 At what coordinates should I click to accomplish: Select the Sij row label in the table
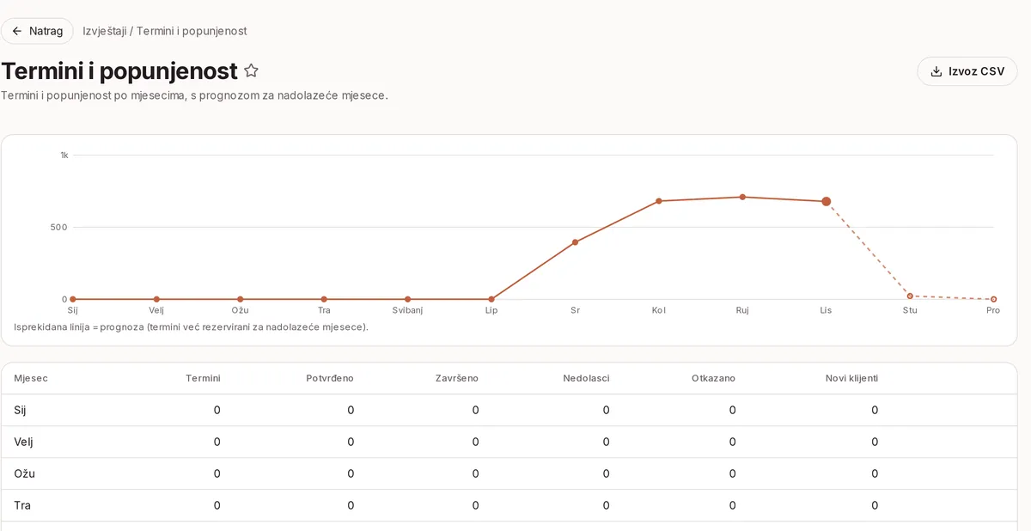20,410
